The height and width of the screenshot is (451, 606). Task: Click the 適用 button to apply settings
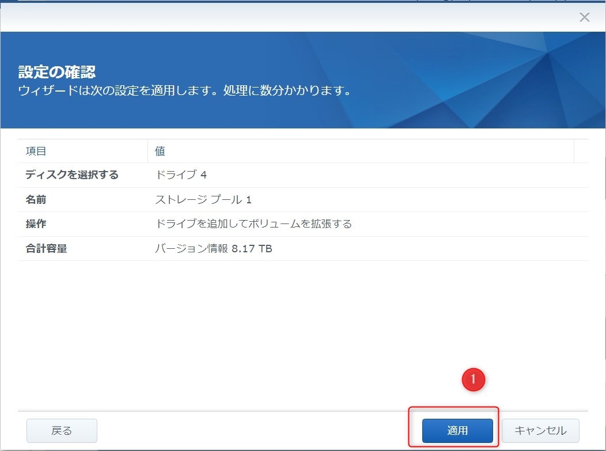tap(457, 430)
